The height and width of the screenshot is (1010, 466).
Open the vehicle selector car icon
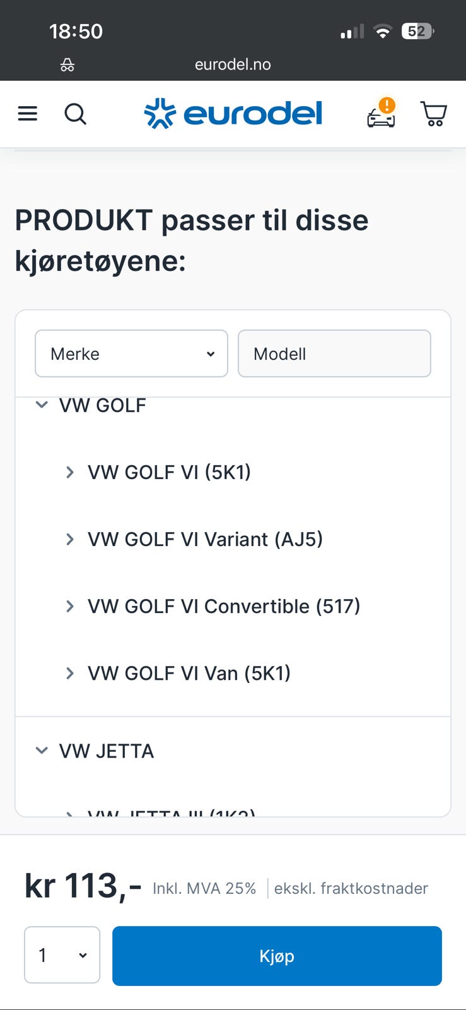pyautogui.click(x=382, y=114)
